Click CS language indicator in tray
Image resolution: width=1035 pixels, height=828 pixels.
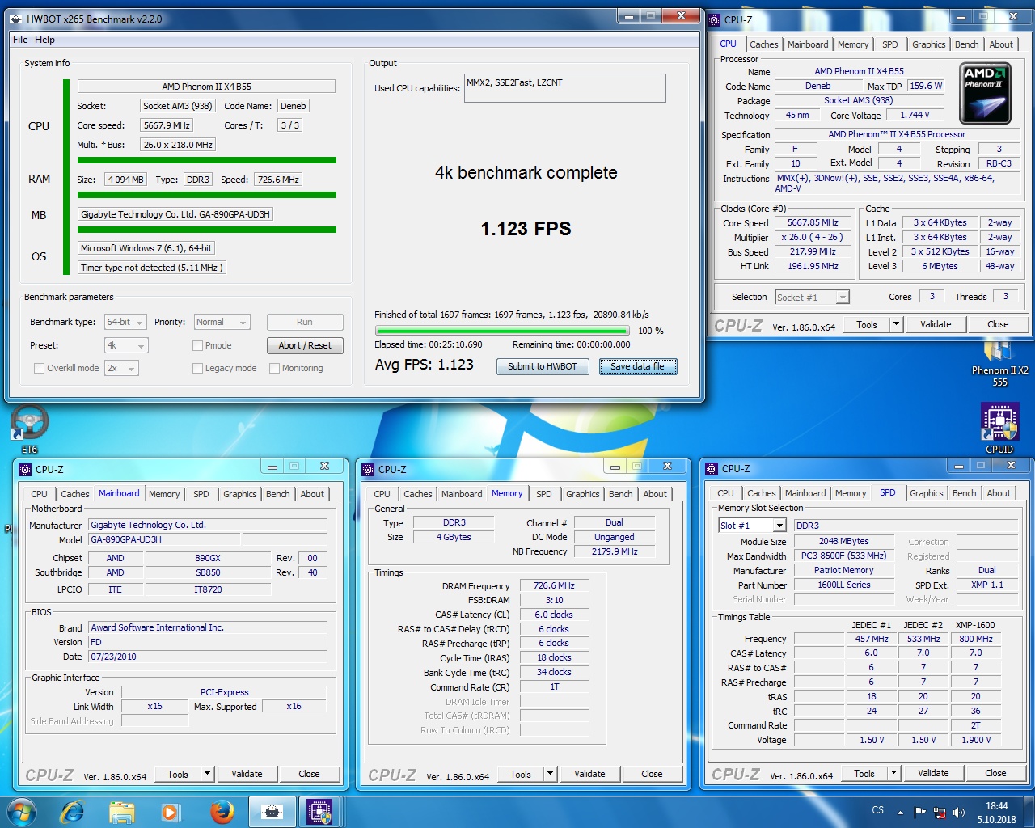878,809
